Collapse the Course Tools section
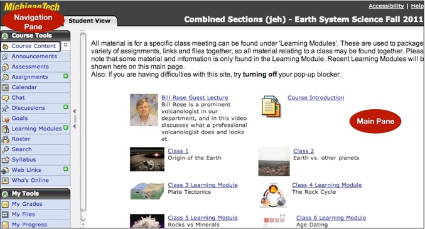 coord(4,36)
